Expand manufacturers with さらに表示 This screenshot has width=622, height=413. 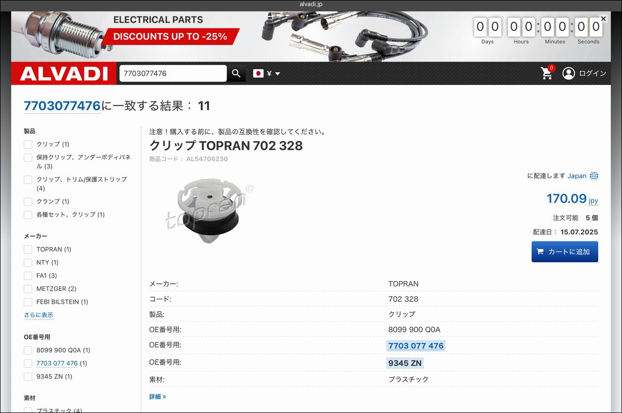(38, 315)
